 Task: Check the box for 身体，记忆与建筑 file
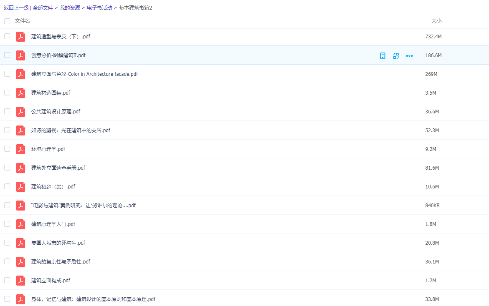tap(7, 299)
